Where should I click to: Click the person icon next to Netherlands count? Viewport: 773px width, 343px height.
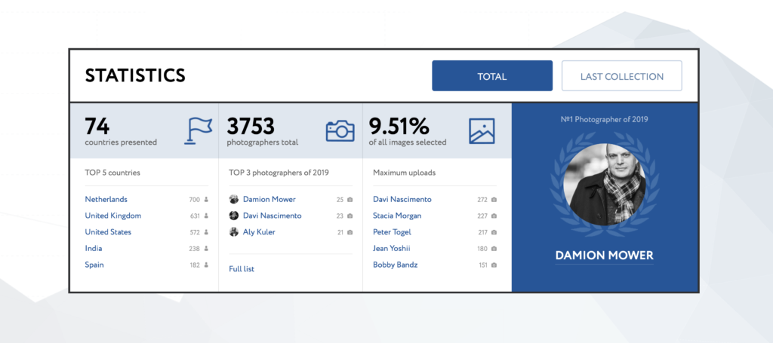tap(206, 200)
